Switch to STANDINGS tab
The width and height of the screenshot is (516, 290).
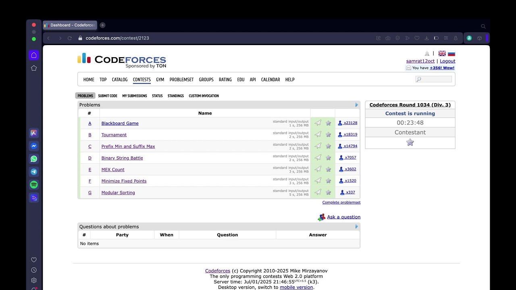tap(176, 96)
